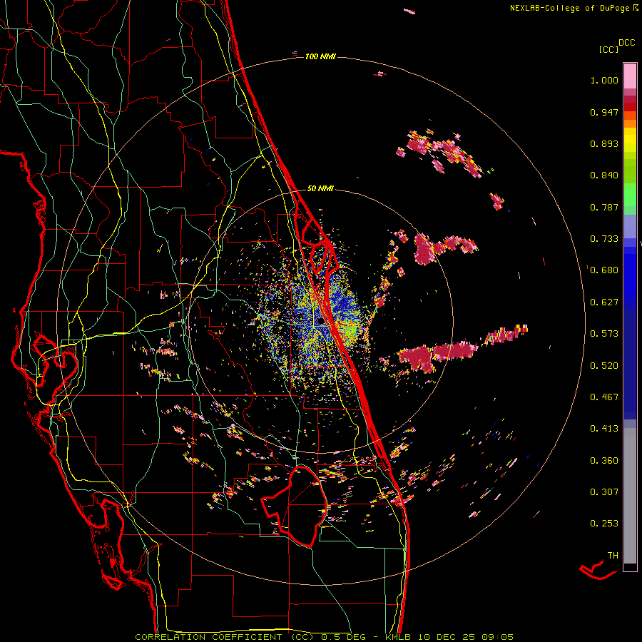Click the 0.520 color scale value
The width and height of the screenshot is (642, 642).
(604, 366)
